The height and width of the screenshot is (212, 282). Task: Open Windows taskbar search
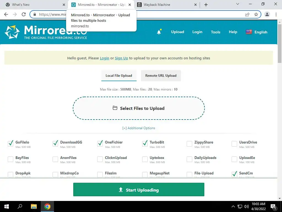[x=20, y=206]
